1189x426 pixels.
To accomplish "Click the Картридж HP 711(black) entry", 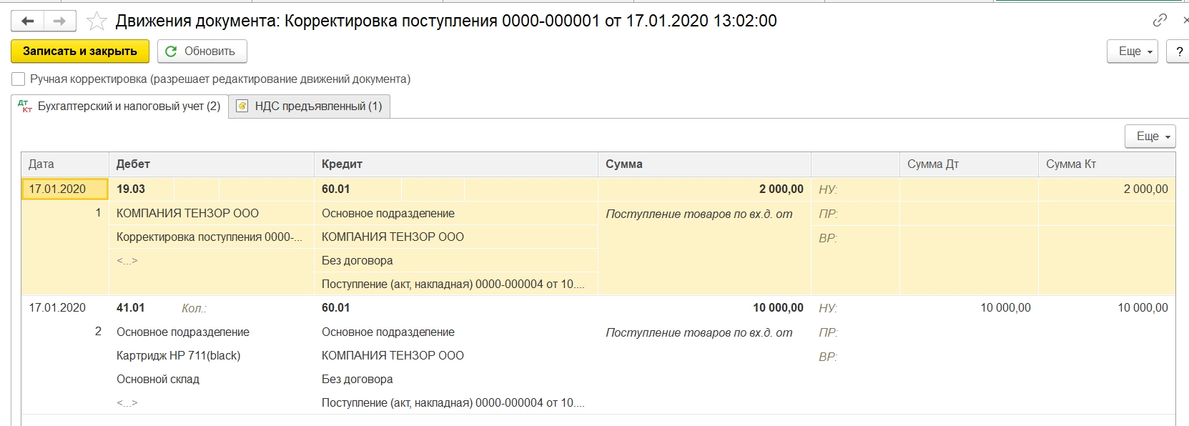I will point(178,356).
